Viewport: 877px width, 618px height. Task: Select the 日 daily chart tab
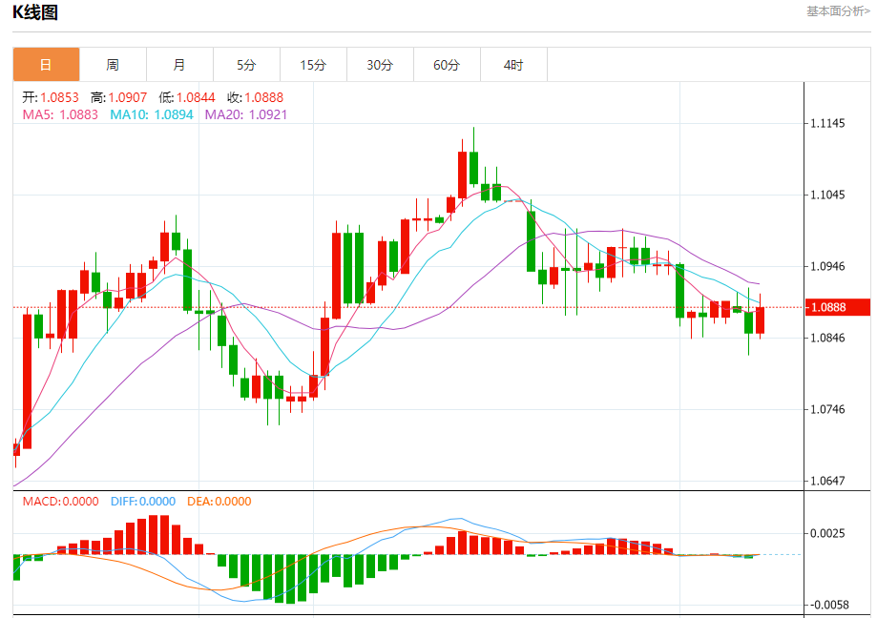(x=47, y=65)
